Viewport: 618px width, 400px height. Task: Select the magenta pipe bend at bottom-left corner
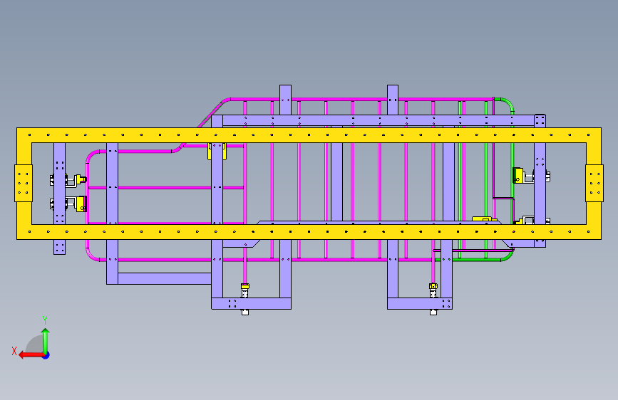click(91, 255)
